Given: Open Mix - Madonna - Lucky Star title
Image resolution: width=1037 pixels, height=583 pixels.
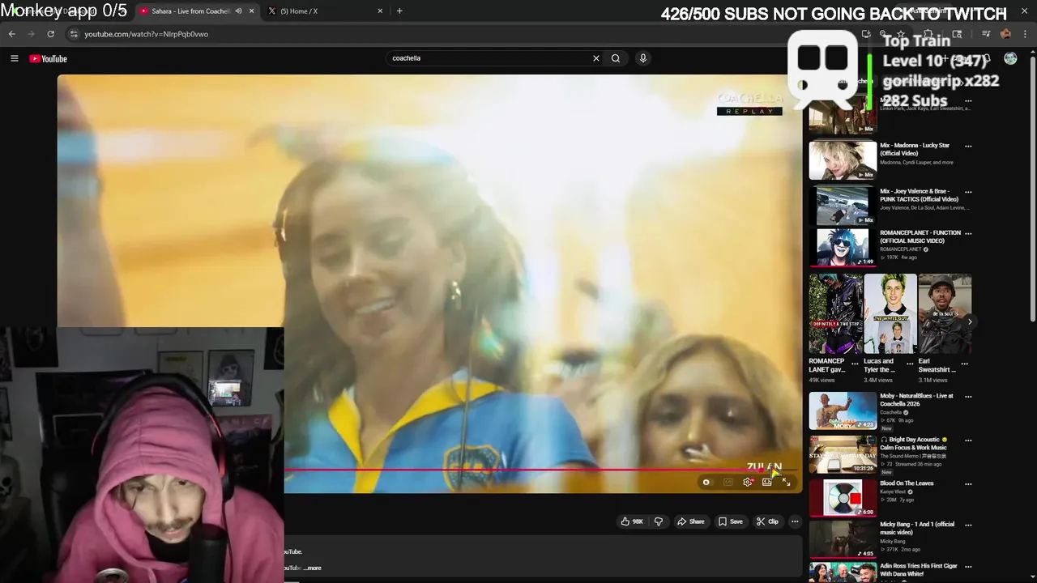Looking at the screenshot, I should click(915, 149).
